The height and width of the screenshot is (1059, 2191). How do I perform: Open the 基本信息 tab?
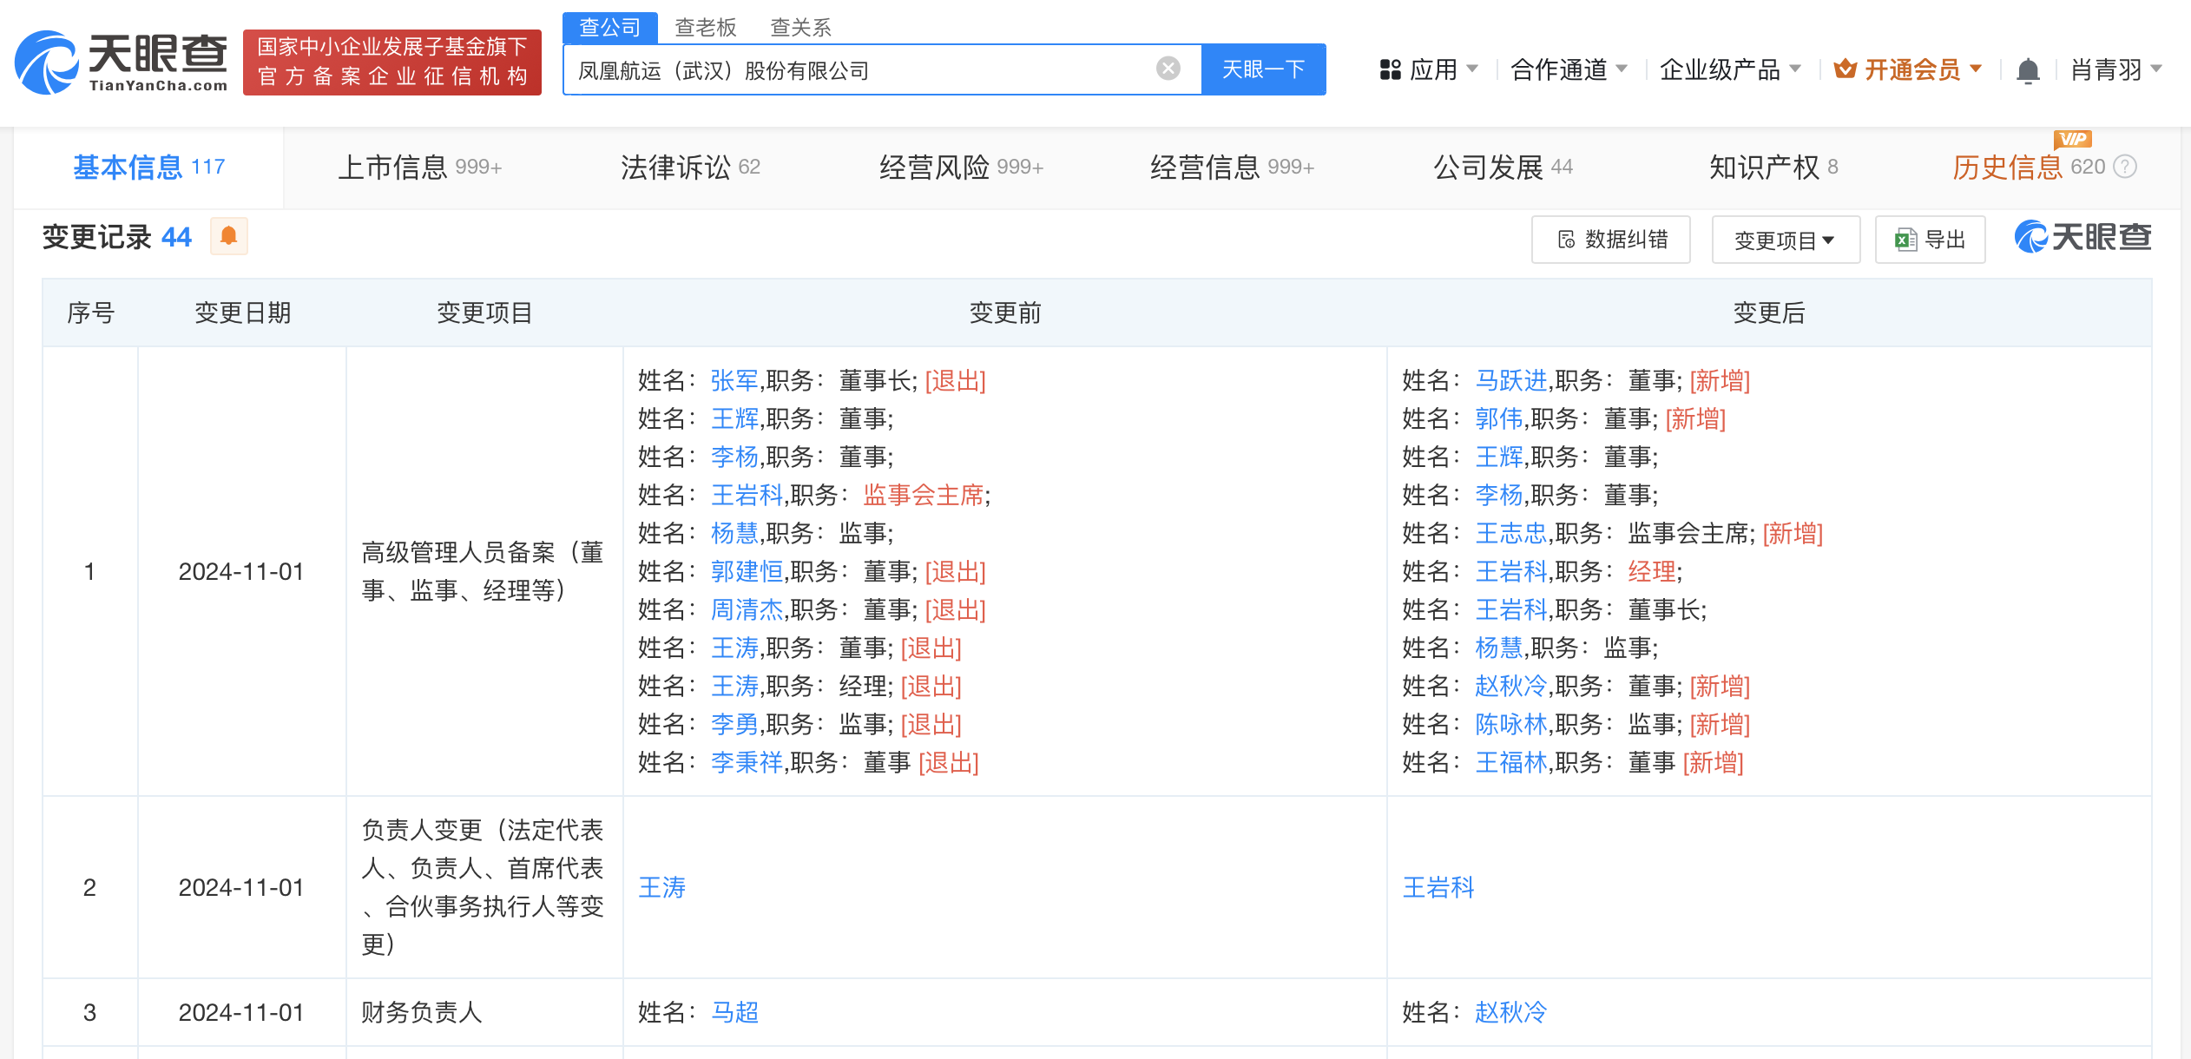click(x=148, y=167)
